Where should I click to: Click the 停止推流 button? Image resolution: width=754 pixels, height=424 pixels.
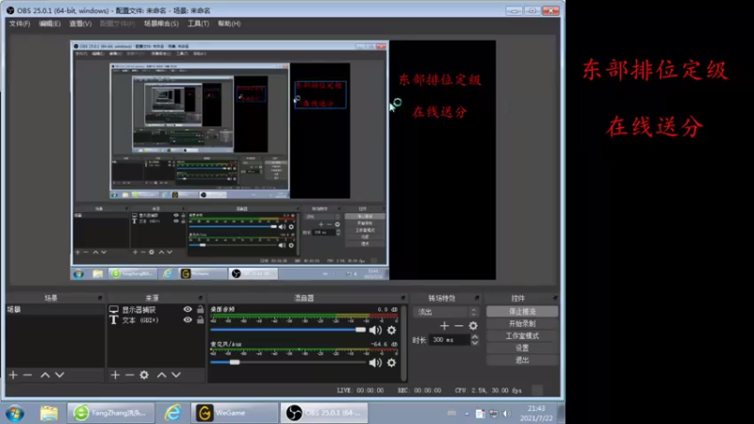click(x=522, y=312)
